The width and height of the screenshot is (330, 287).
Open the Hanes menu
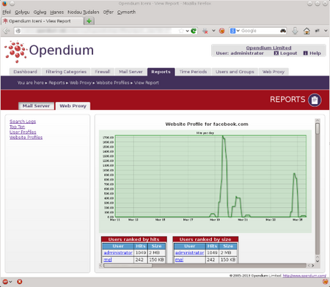(x=56, y=12)
